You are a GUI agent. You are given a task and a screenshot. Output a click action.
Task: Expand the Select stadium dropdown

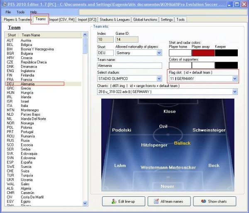click(x=159, y=78)
